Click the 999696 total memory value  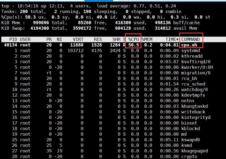pos(41,23)
